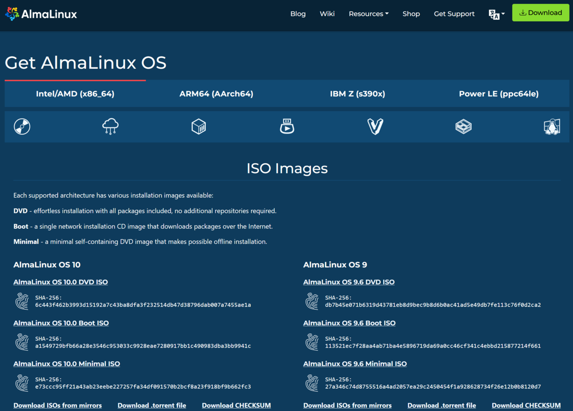Image resolution: width=573 pixels, height=411 pixels.
Task: Expand the Resources dropdown menu
Action: (x=369, y=14)
